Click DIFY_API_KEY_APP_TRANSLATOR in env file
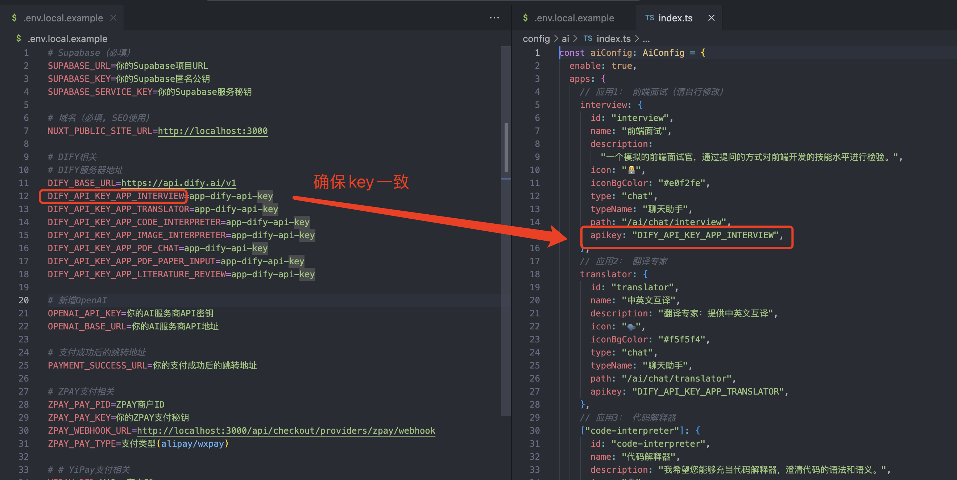957x480 pixels. coord(118,209)
